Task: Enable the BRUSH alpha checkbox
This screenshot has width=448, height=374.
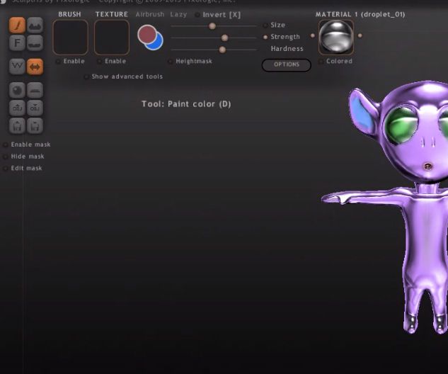Action: 58,62
